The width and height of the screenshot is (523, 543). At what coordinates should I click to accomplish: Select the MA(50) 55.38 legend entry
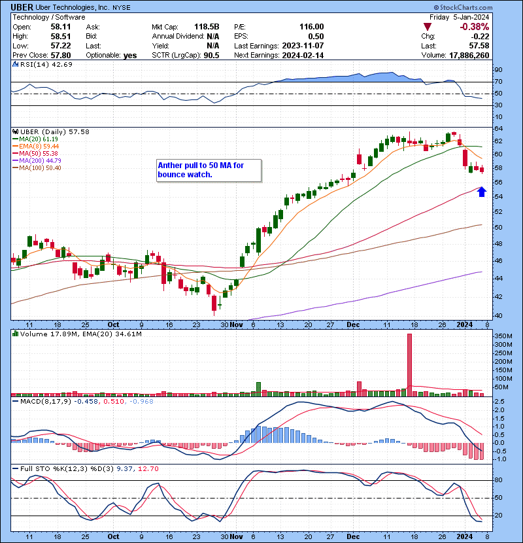click(x=35, y=153)
